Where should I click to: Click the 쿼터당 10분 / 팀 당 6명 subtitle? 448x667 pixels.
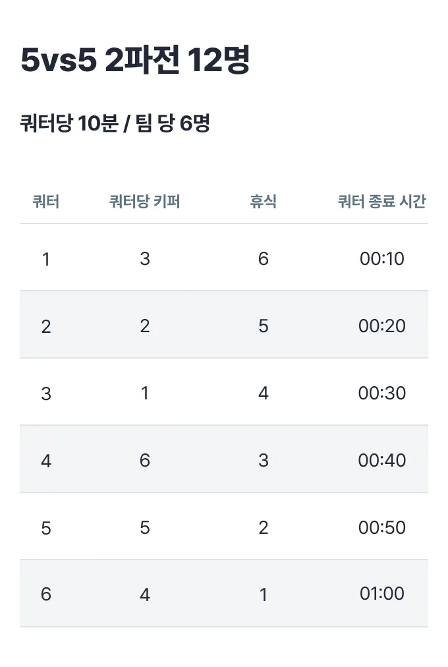115,123
